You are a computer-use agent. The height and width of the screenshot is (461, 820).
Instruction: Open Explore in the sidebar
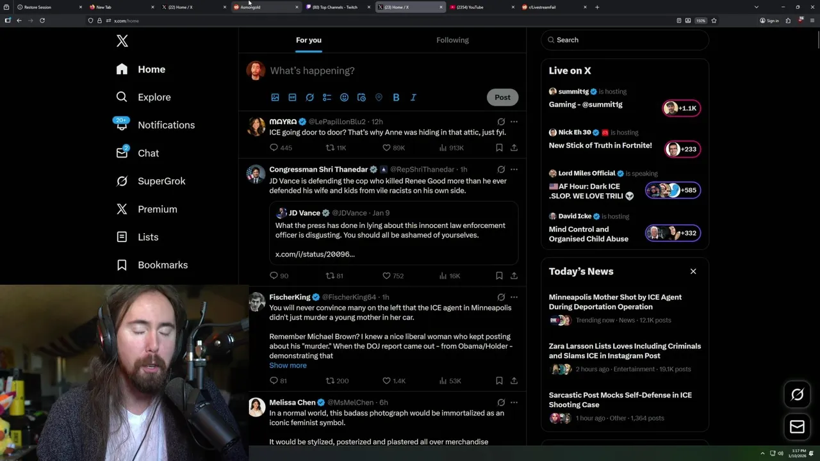click(143, 97)
